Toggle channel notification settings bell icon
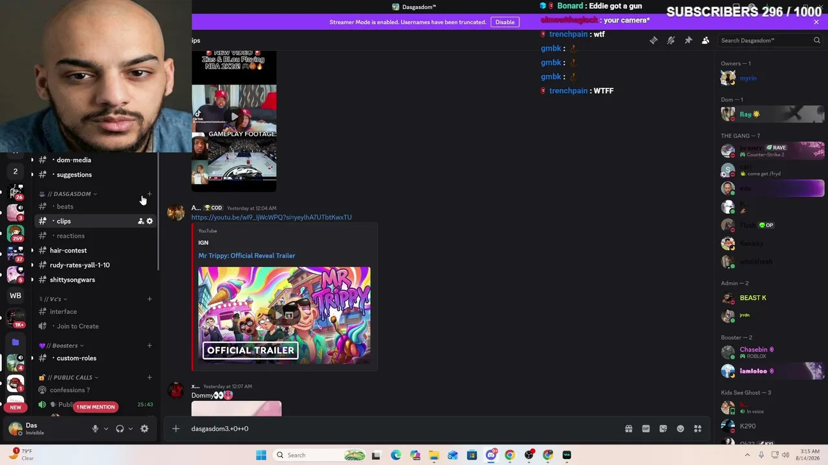828x465 pixels. [x=671, y=40]
